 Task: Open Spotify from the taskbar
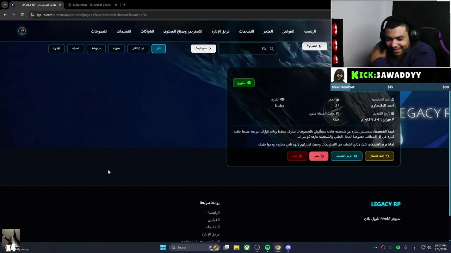click(267, 247)
